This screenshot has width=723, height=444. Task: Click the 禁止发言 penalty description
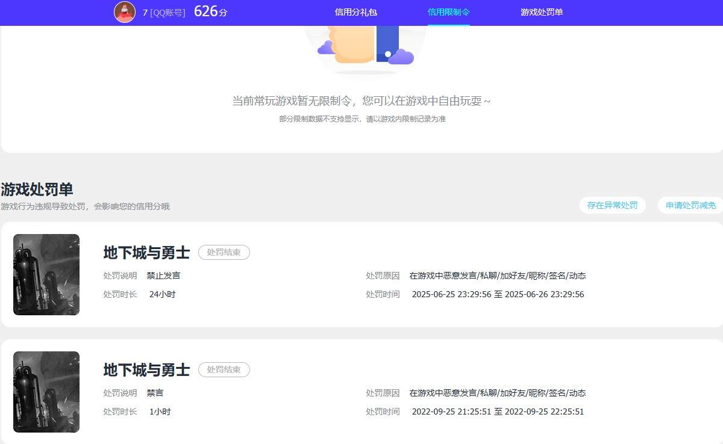(163, 276)
